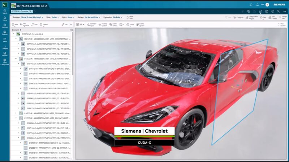Open the user profile avatar
This screenshot has height=162, width=289.
[267, 5]
